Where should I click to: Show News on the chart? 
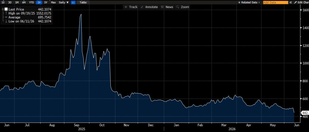tap(167, 7)
